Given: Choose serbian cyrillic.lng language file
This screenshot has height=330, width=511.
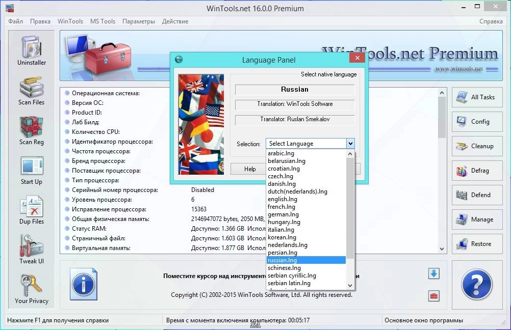Looking at the screenshot, I should click(306, 276).
